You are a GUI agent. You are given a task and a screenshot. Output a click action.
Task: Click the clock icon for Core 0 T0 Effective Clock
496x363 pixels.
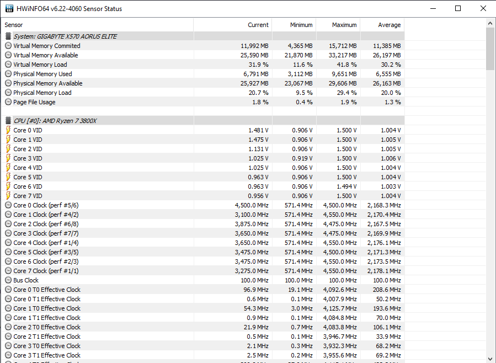[x=8, y=290]
